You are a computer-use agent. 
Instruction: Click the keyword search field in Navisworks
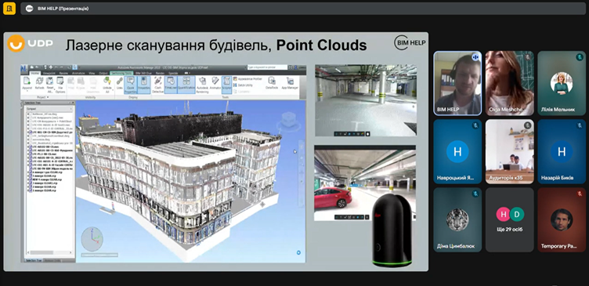click(x=267, y=67)
